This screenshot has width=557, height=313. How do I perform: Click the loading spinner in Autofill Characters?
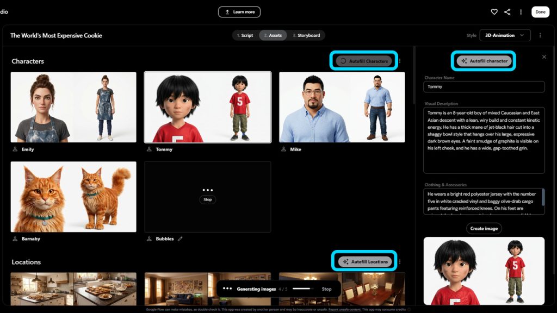coord(343,61)
